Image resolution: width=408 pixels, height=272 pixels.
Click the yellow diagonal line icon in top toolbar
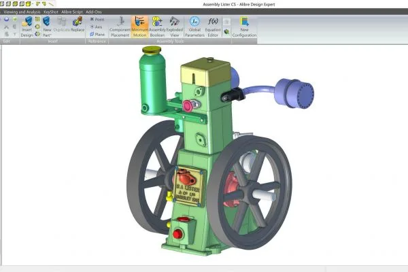tap(51, 3)
